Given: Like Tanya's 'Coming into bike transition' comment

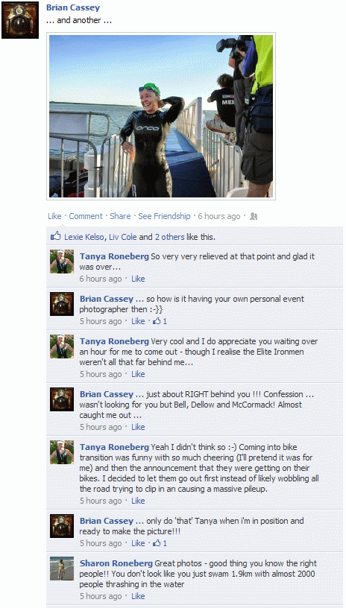Looking at the screenshot, I should pyautogui.click(x=138, y=501).
